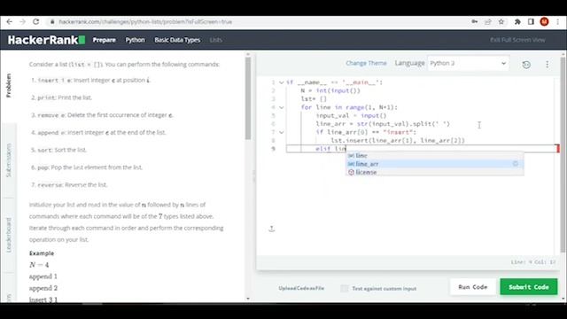Click the browser address bar URL
This screenshot has width=567, height=319.
(145, 21)
